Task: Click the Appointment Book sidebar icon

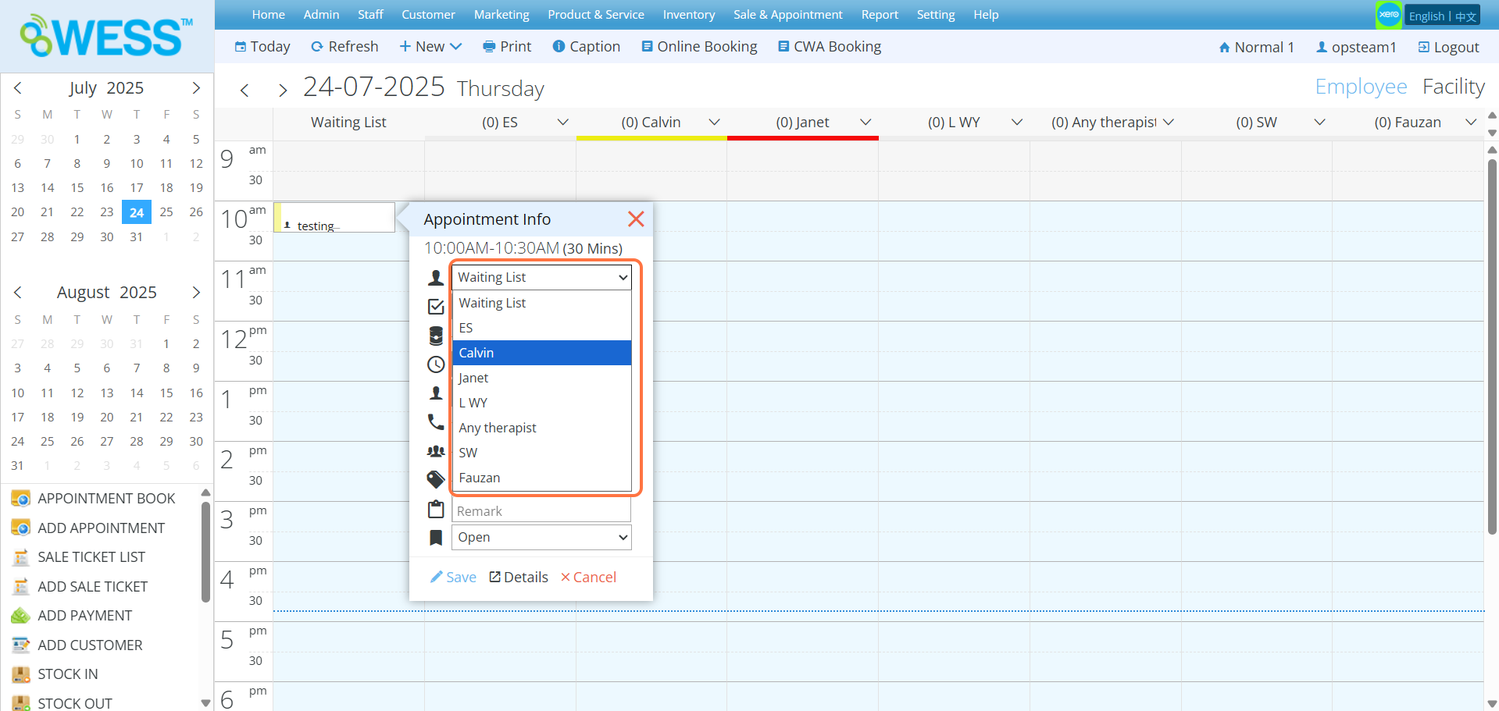Action: coord(20,499)
